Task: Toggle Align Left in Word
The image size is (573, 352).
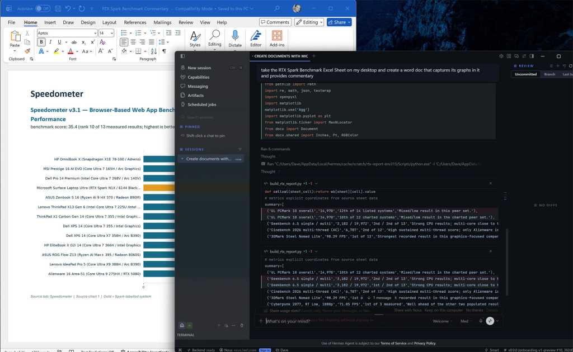Action: point(124,42)
